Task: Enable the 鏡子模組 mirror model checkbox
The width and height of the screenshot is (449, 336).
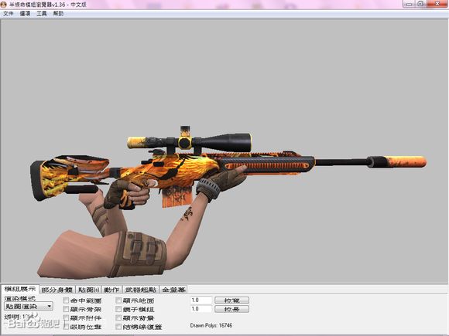Action: click(118, 309)
